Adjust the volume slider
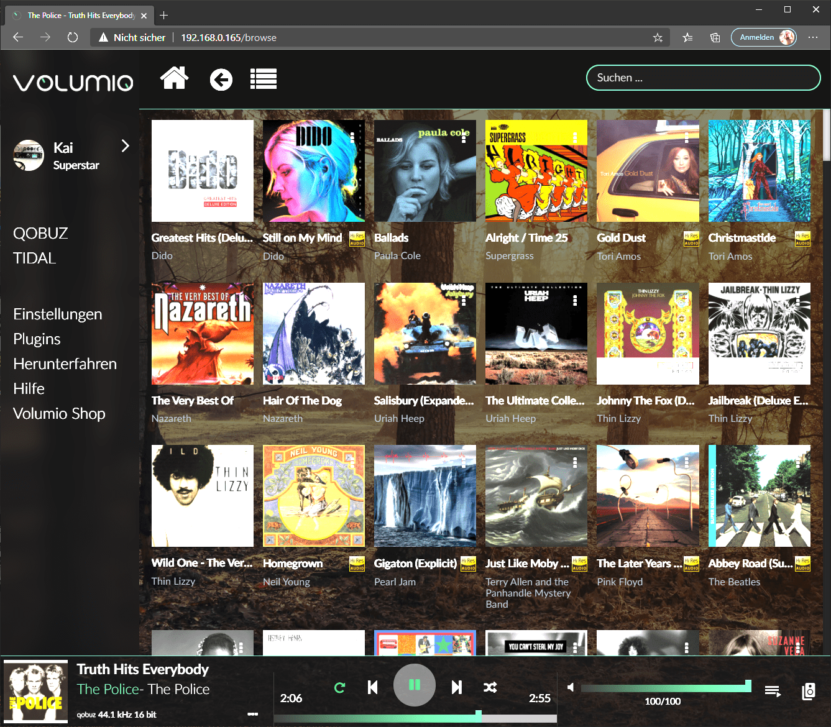 pyautogui.click(x=665, y=687)
